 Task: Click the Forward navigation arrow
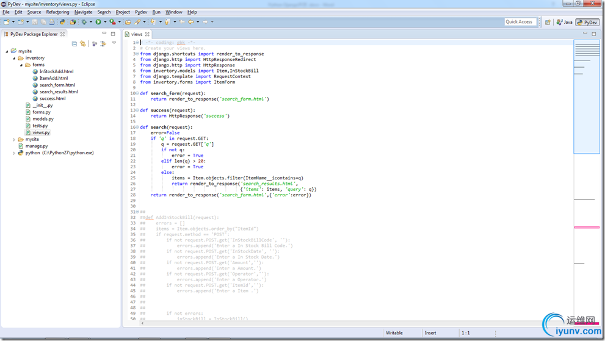click(205, 22)
